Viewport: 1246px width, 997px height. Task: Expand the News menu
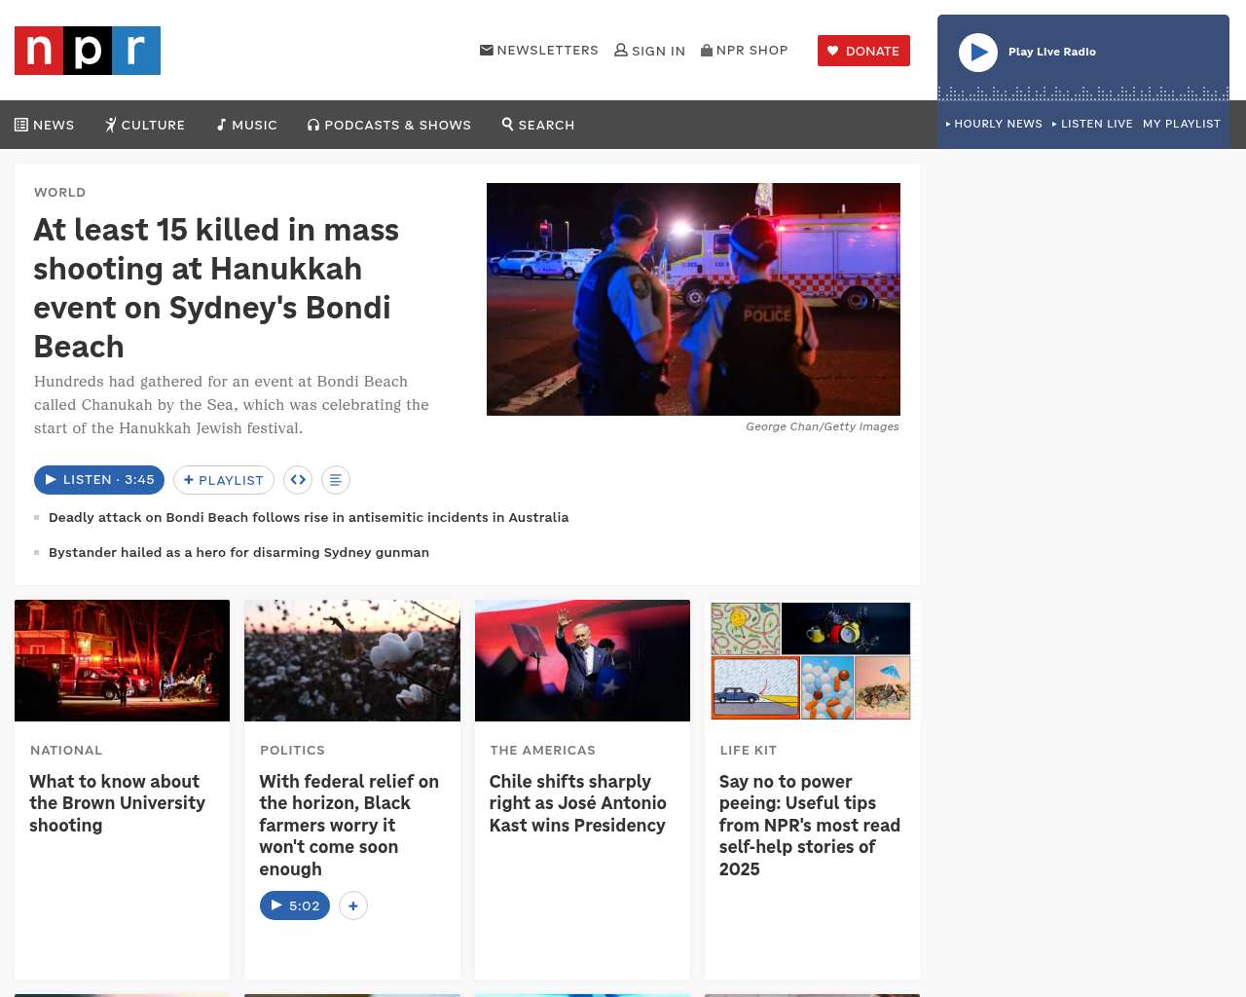tap(45, 125)
